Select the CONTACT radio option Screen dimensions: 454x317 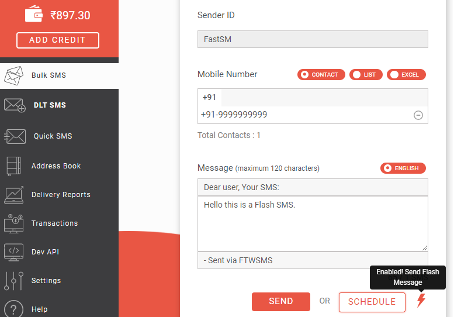click(x=321, y=74)
